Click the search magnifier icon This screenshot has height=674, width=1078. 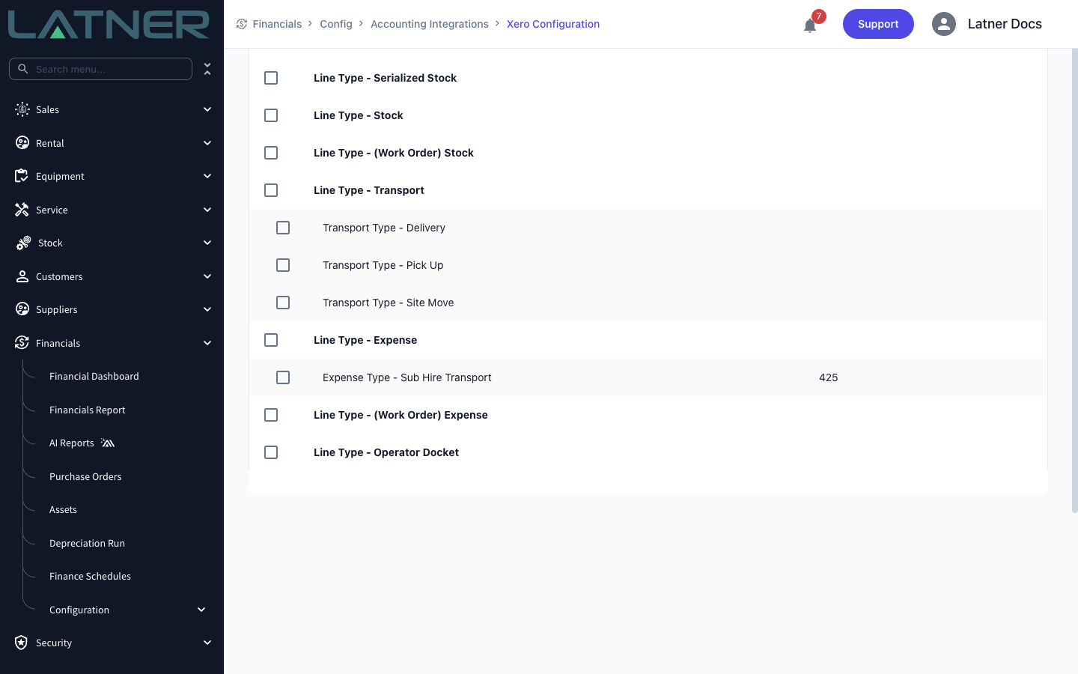click(x=23, y=69)
